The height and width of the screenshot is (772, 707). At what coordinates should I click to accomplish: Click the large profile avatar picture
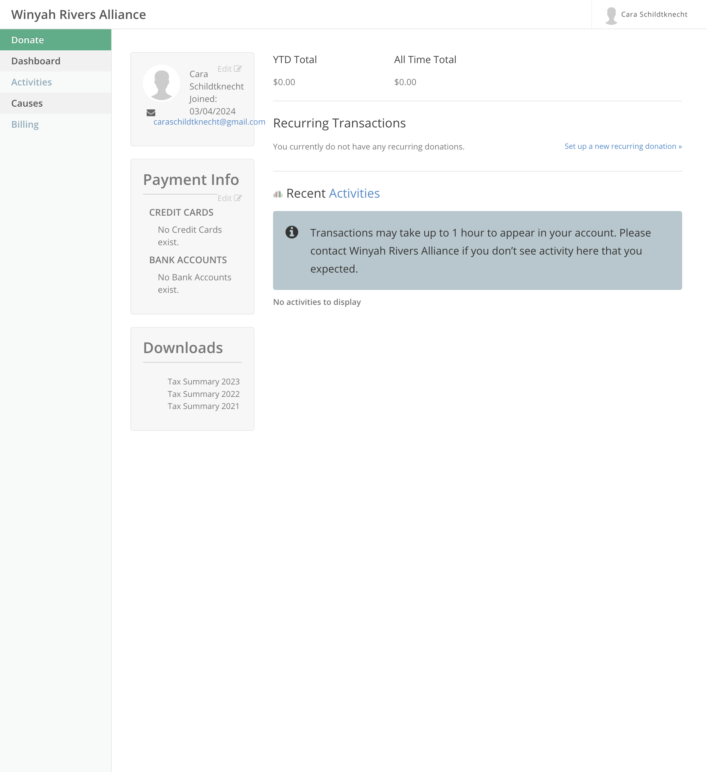pos(162,83)
